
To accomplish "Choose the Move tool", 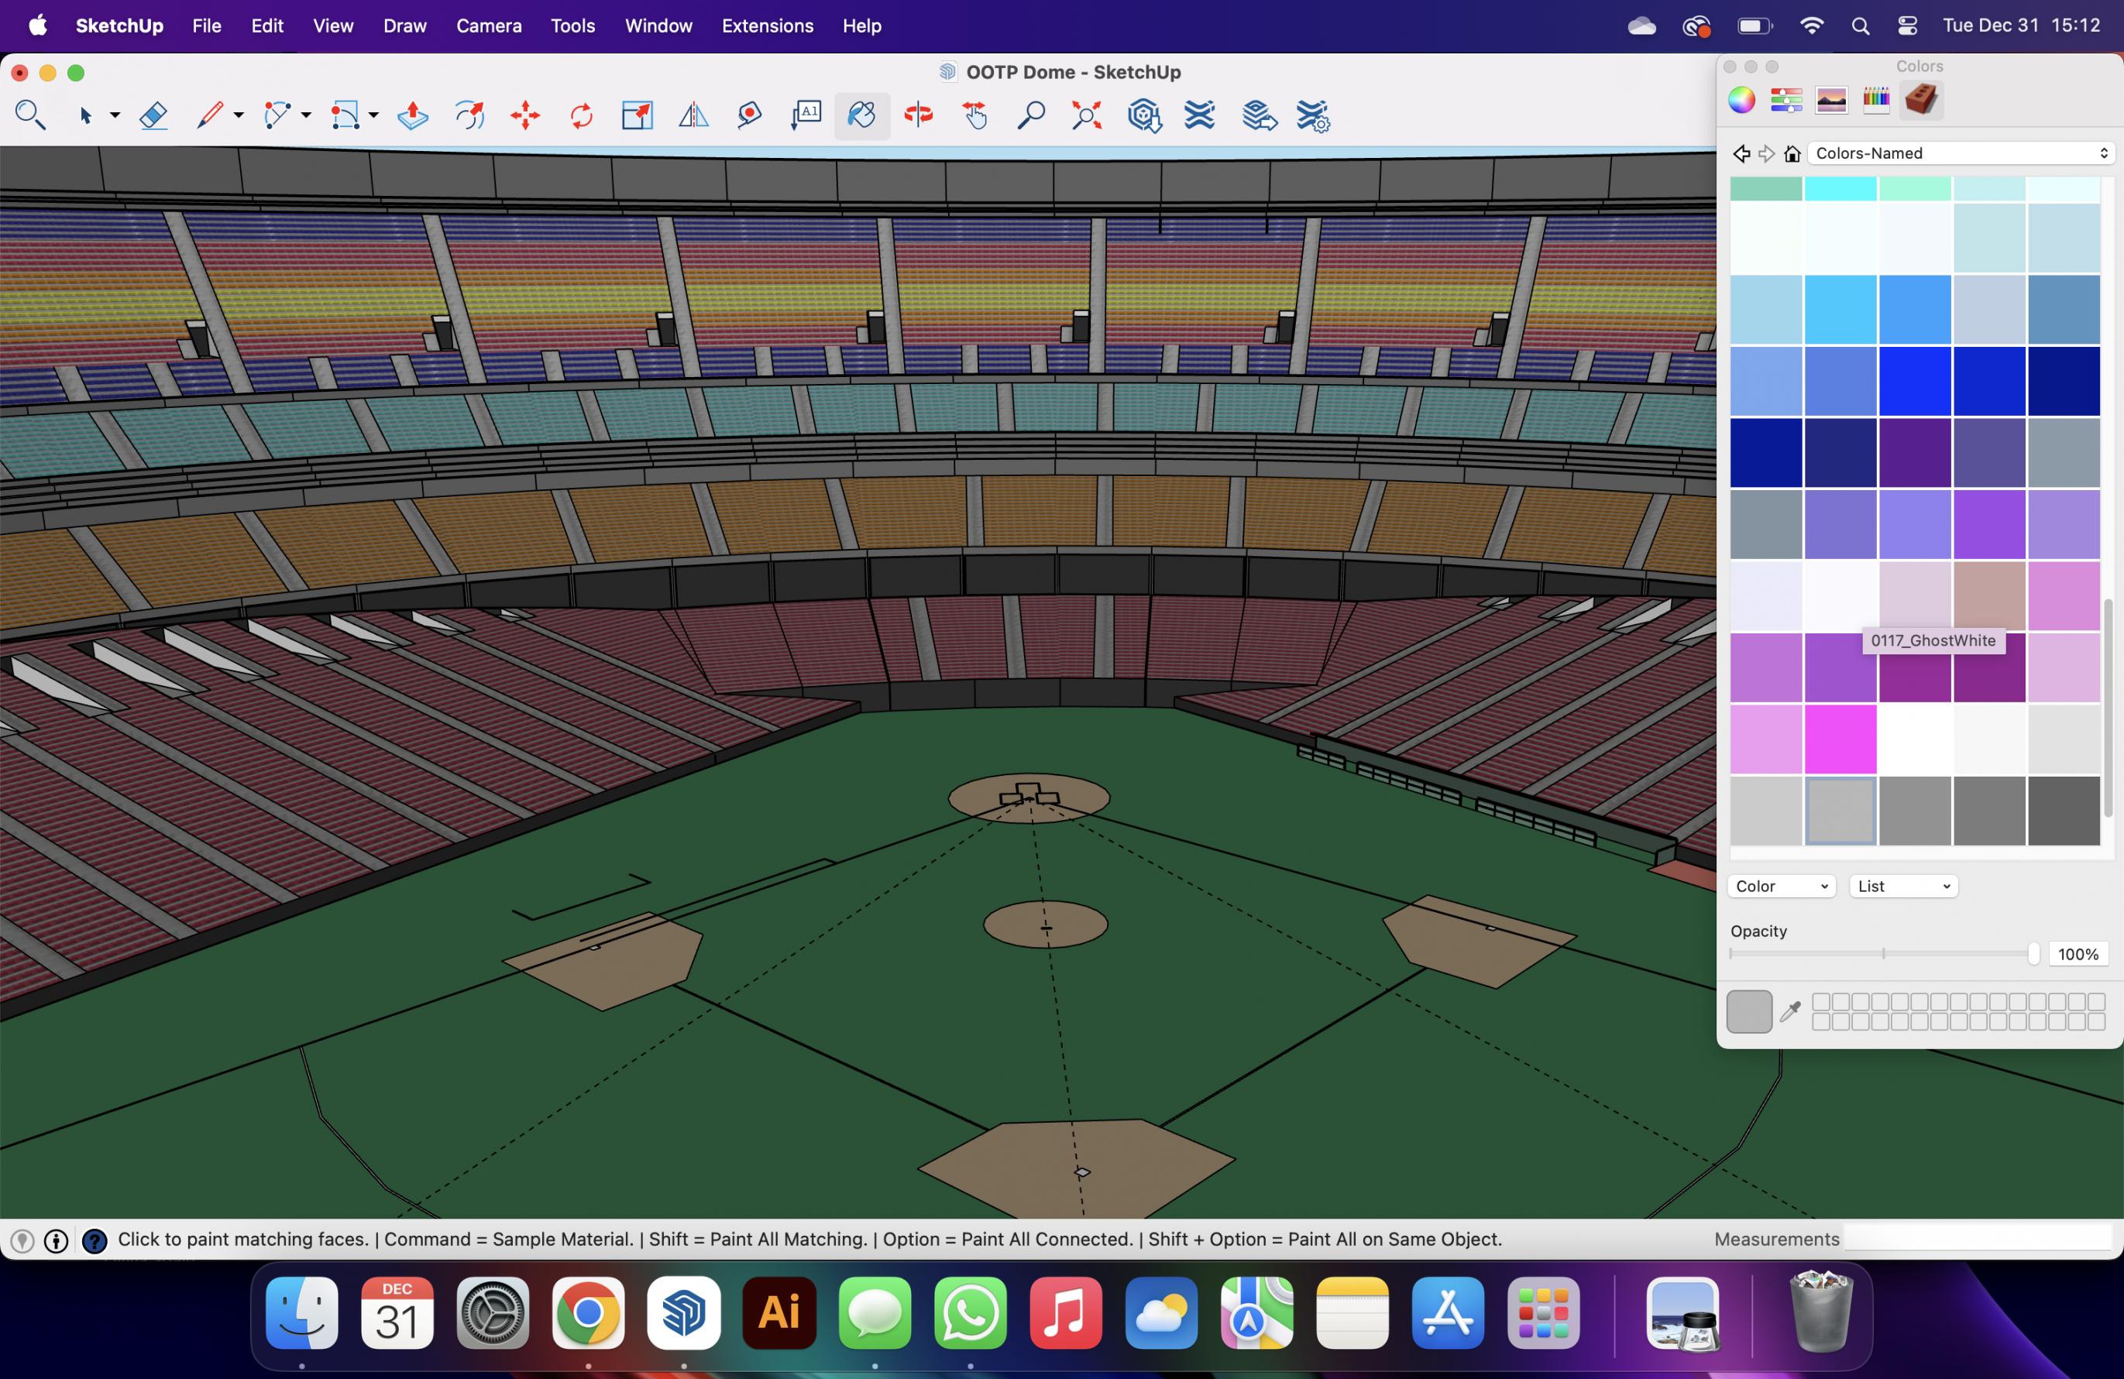I will tap(526, 115).
